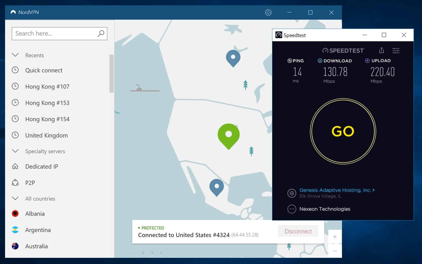Select Hong Kong #107 from Recents

pos(47,86)
